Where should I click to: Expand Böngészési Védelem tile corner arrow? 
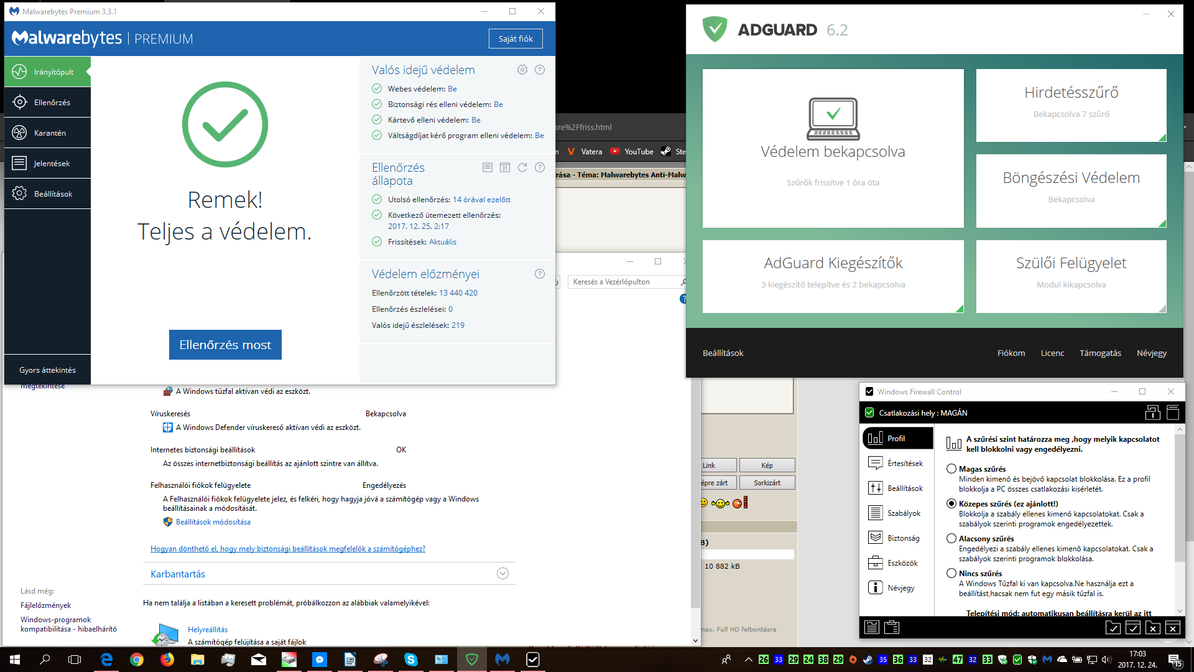(1162, 223)
